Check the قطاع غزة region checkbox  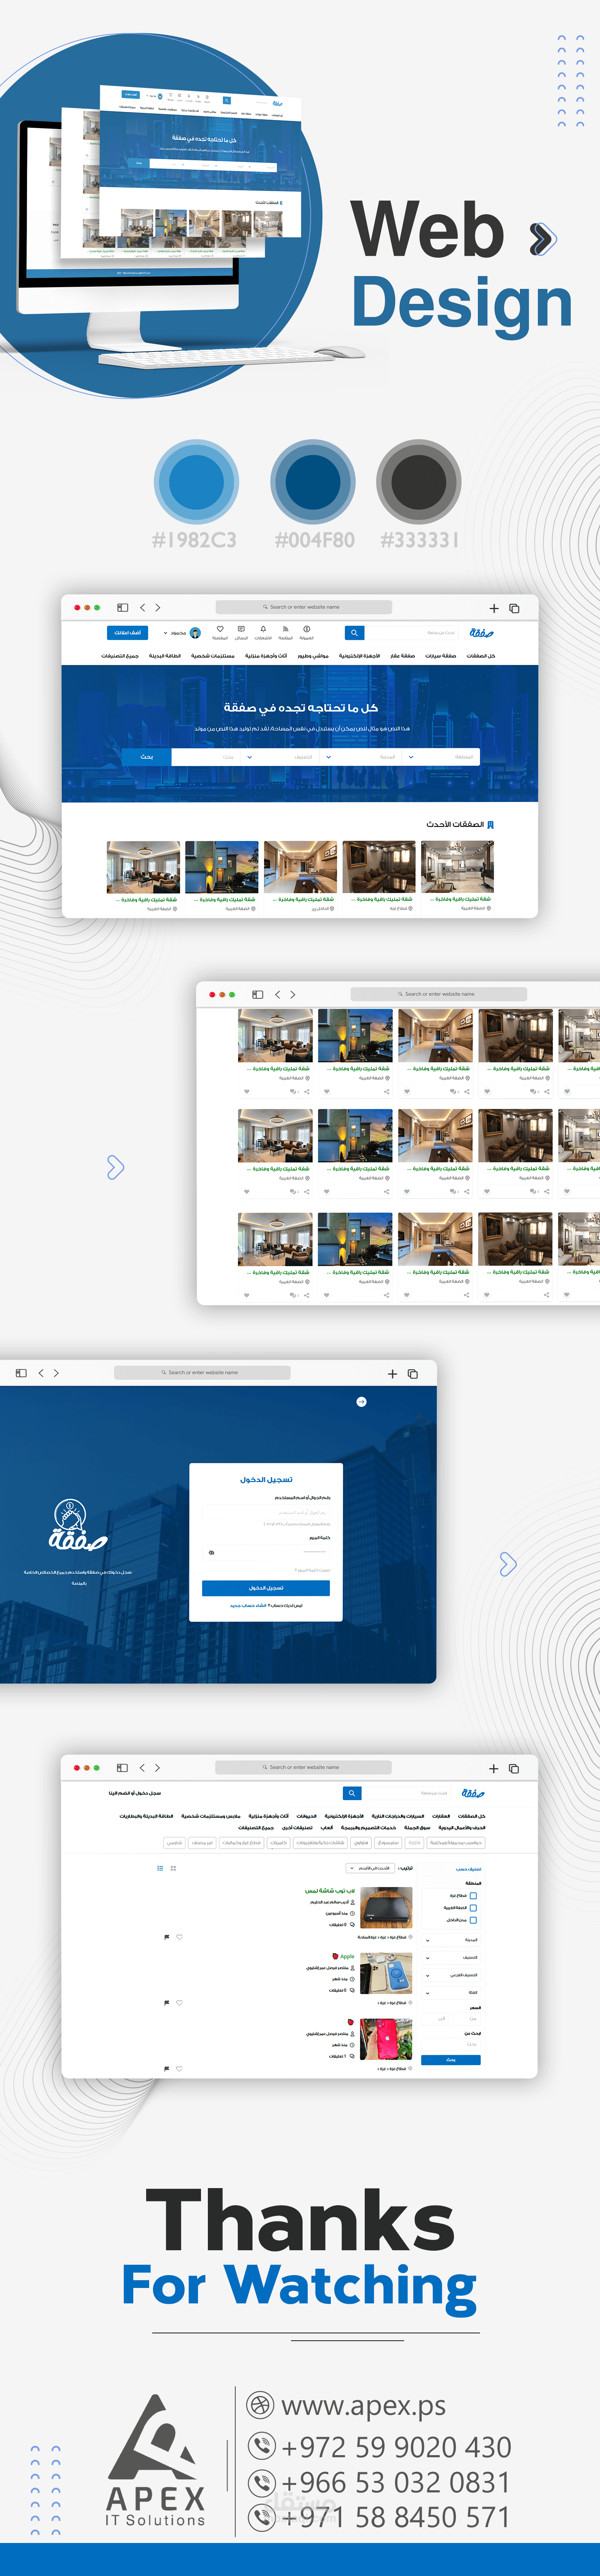(x=473, y=1896)
